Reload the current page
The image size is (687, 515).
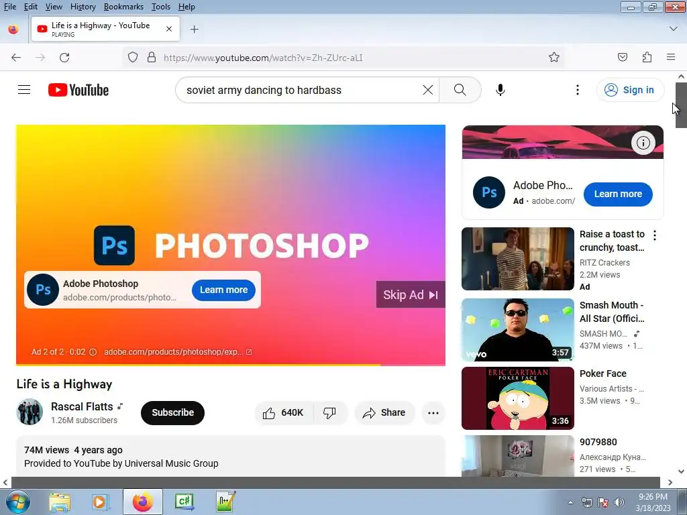pyautogui.click(x=64, y=58)
